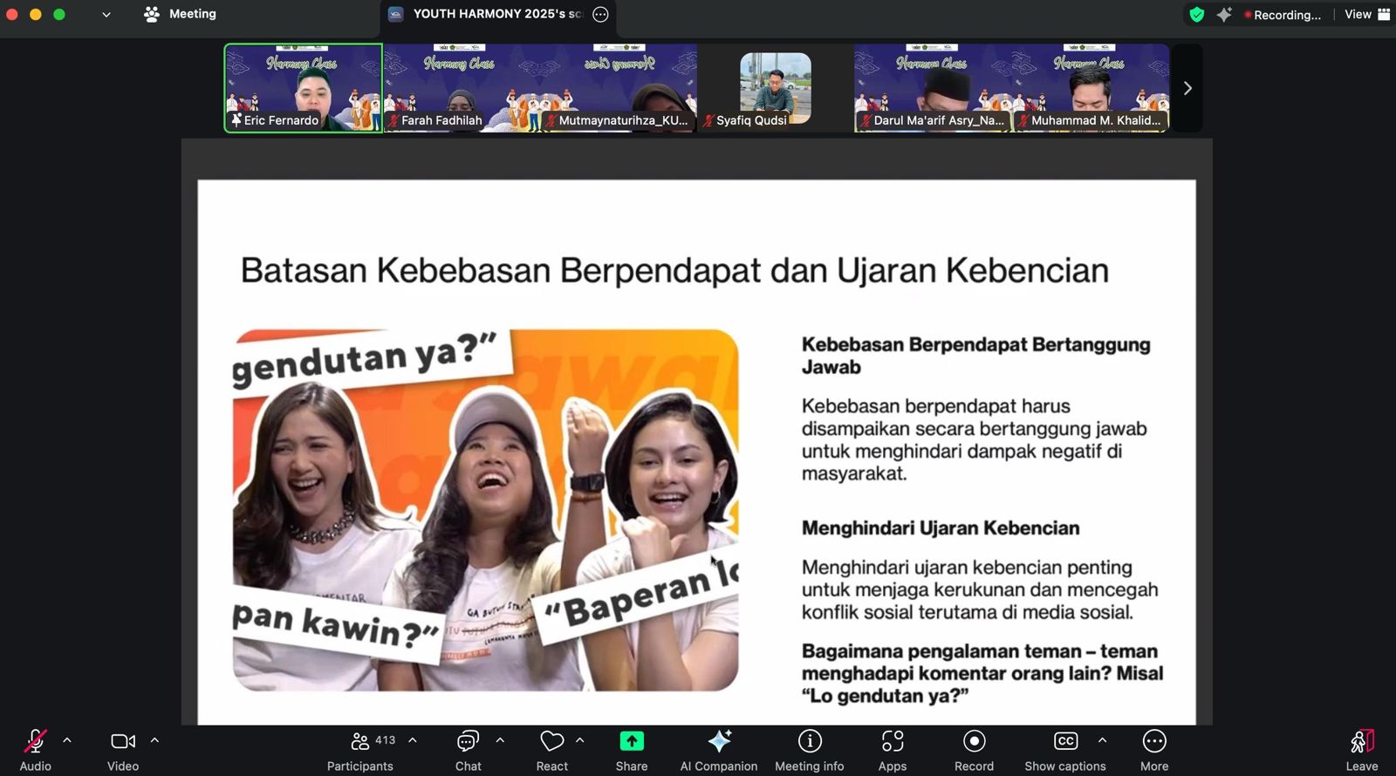The image size is (1396, 776).
Task: Start camera with the Video icon
Action: tap(123, 742)
